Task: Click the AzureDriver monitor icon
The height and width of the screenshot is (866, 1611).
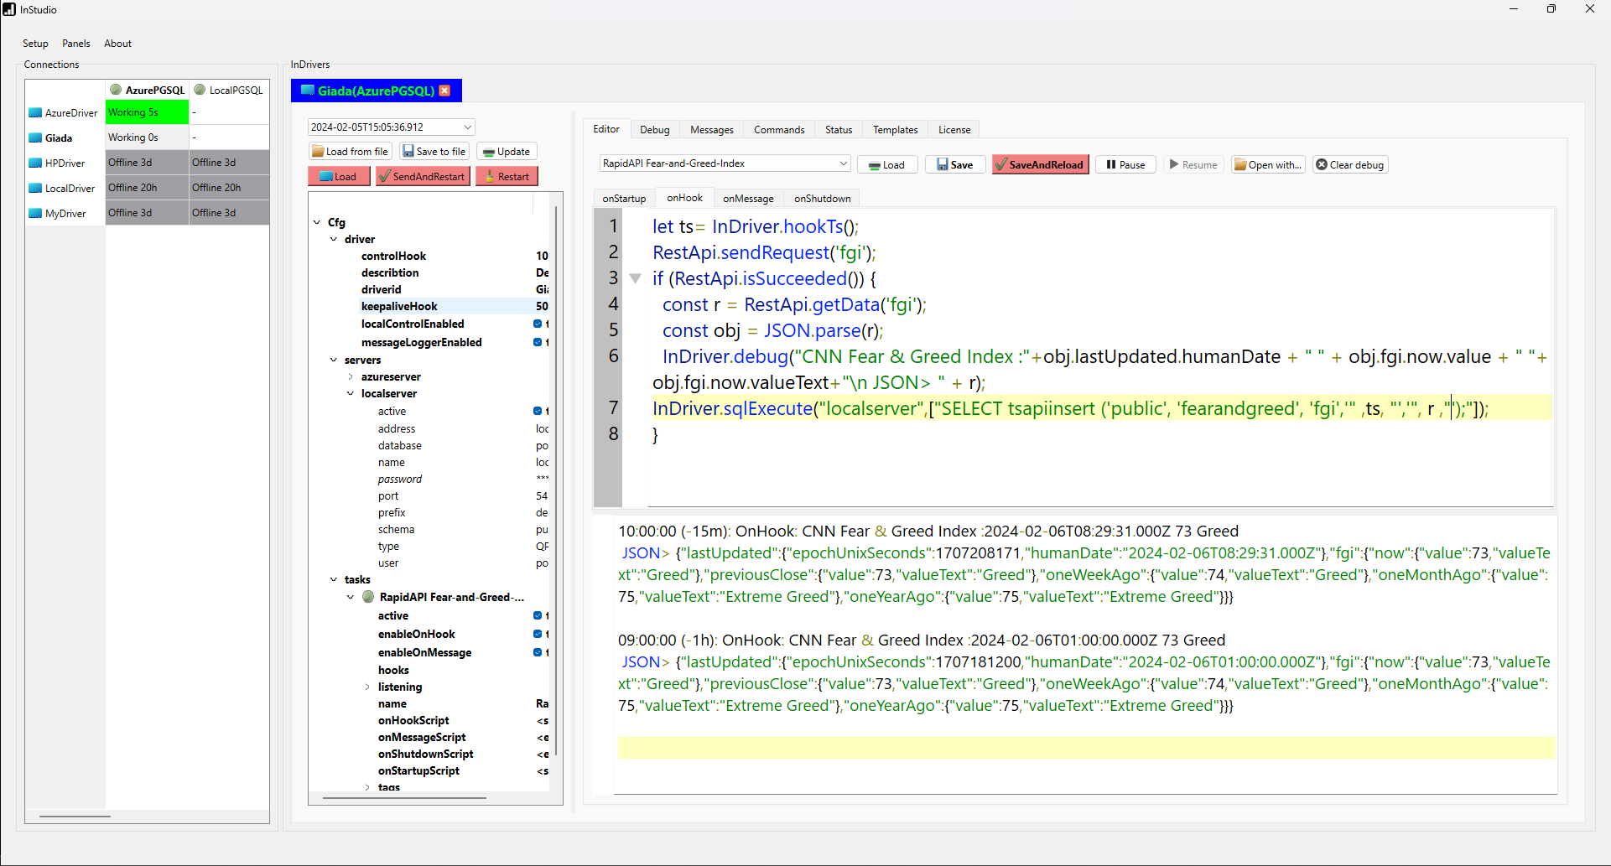Action: pos(35,112)
